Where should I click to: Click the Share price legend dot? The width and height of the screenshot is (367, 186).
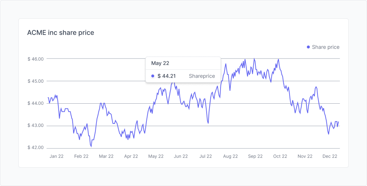click(308, 47)
